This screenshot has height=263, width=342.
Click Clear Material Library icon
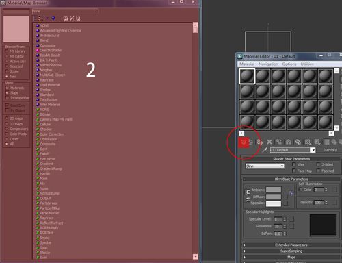[x=78, y=18]
